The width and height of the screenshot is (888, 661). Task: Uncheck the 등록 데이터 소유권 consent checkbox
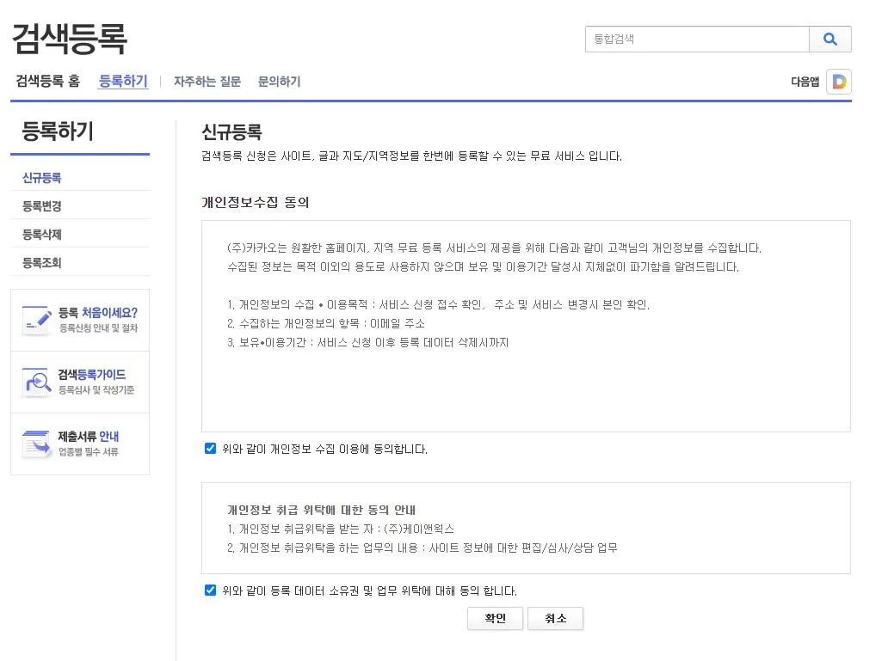click(x=210, y=589)
